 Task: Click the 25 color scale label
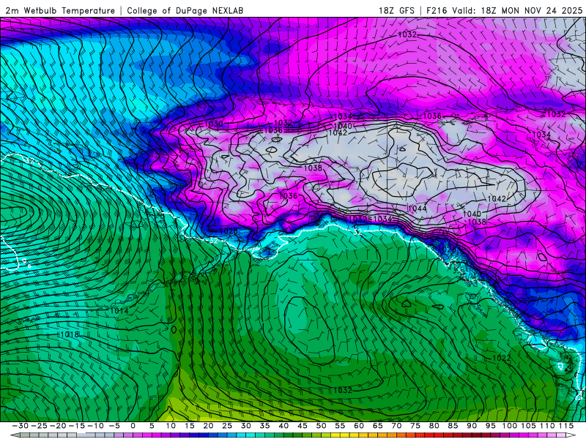tap(227, 426)
